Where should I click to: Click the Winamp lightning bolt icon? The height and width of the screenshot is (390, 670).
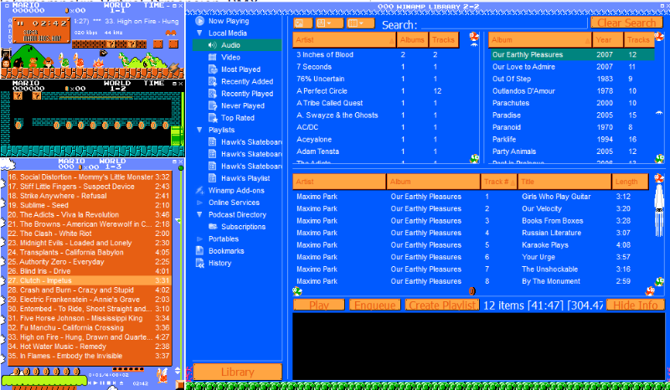coord(174,68)
